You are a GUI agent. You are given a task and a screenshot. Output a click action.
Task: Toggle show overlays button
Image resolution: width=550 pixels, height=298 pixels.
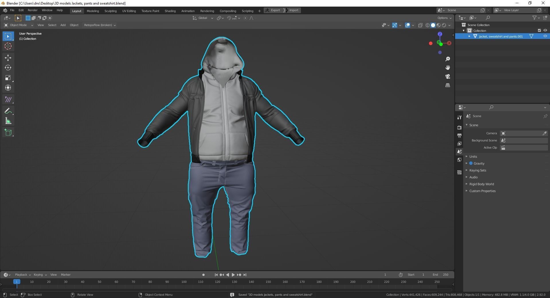408,25
